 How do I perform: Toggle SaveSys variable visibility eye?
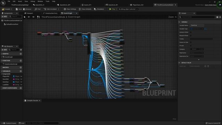tap(21, 82)
